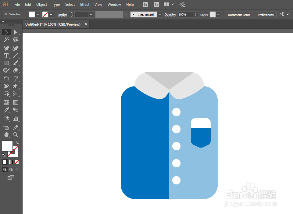The width and height of the screenshot is (293, 214).
Task: Change the screen mode
Action: 11,177
